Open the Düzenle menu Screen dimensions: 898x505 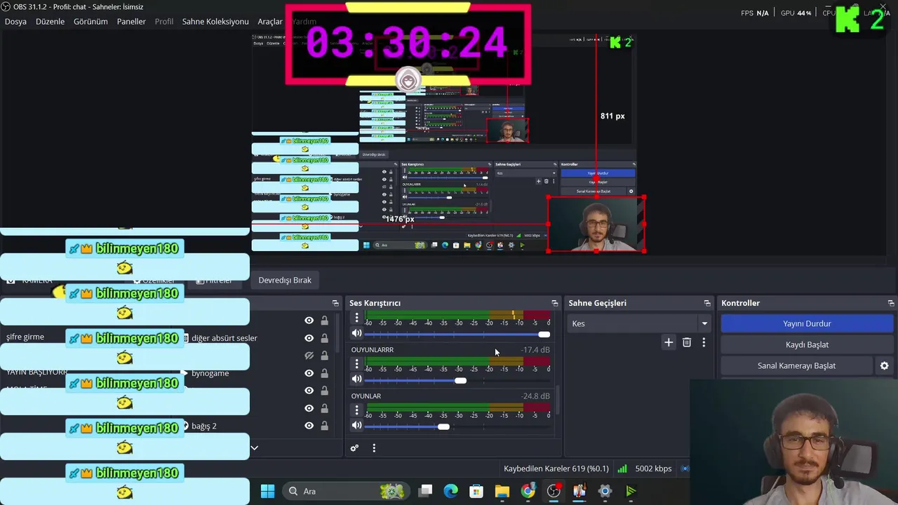click(50, 22)
